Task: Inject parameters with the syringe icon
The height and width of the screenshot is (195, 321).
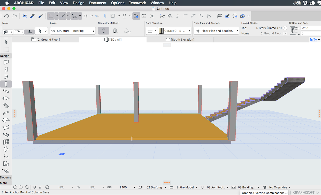Action: click(x=40, y=16)
